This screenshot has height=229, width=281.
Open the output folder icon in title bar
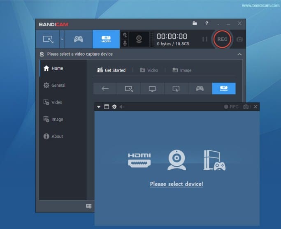coord(195,23)
